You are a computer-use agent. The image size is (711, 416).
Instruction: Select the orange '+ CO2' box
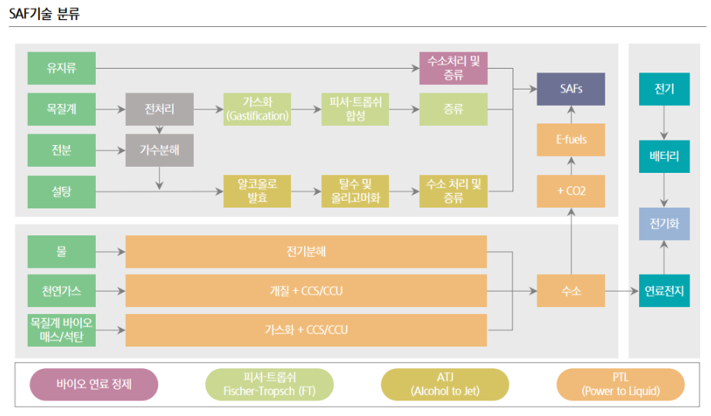click(571, 191)
